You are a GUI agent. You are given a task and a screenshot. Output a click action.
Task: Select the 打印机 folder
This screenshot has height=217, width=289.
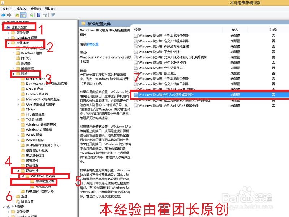26,58
